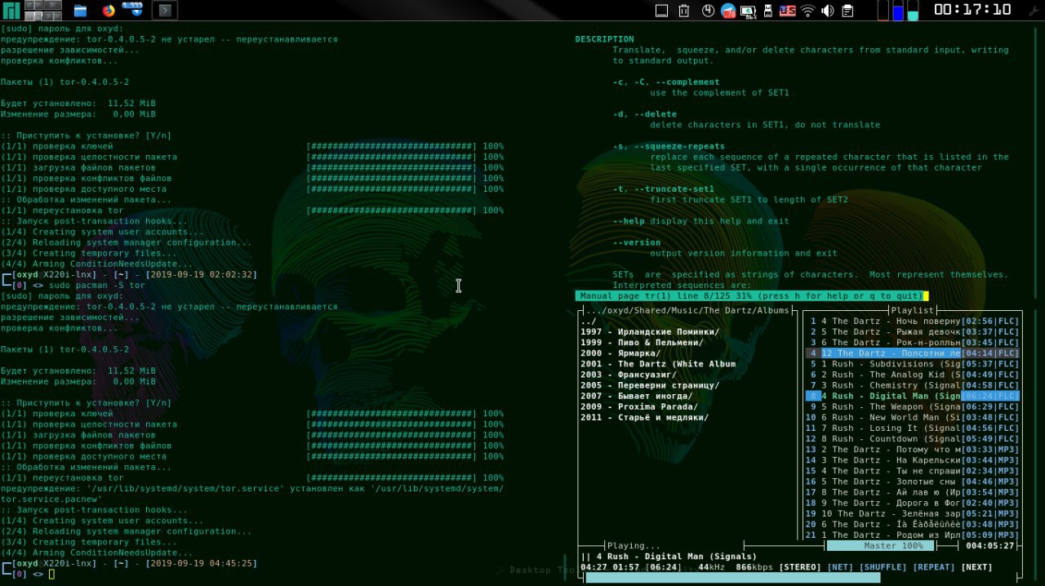Click the Playing... status label
The height and width of the screenshot is (586, 1045).
(x=634, y=545)
